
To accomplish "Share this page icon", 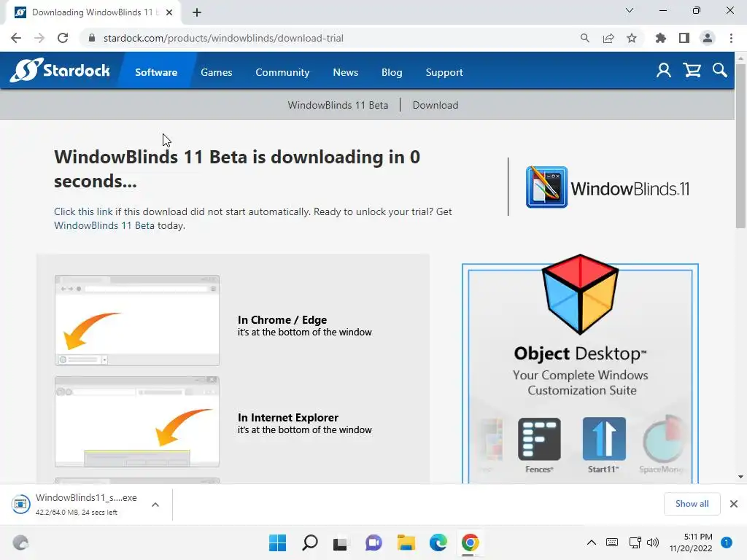I will coord(608,38).
